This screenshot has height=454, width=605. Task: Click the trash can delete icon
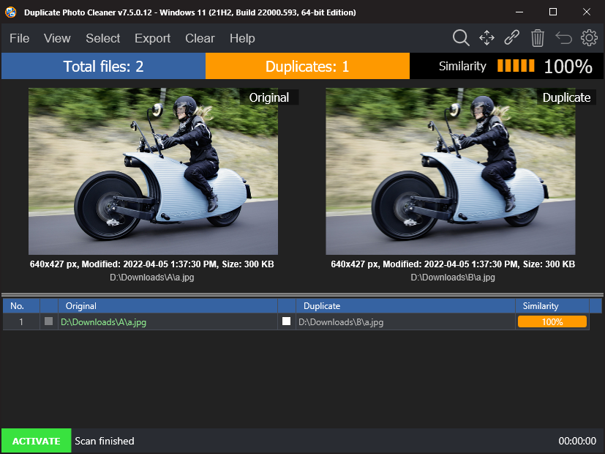click(x=538, y=38)
